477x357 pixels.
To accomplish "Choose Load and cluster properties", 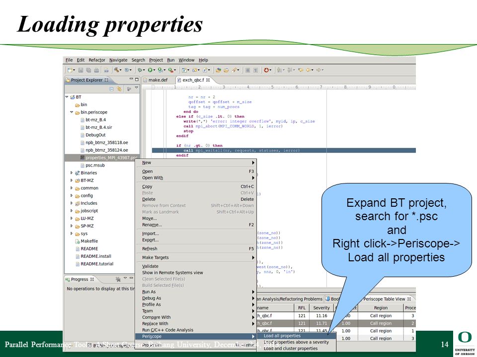I will pos(297,349).
